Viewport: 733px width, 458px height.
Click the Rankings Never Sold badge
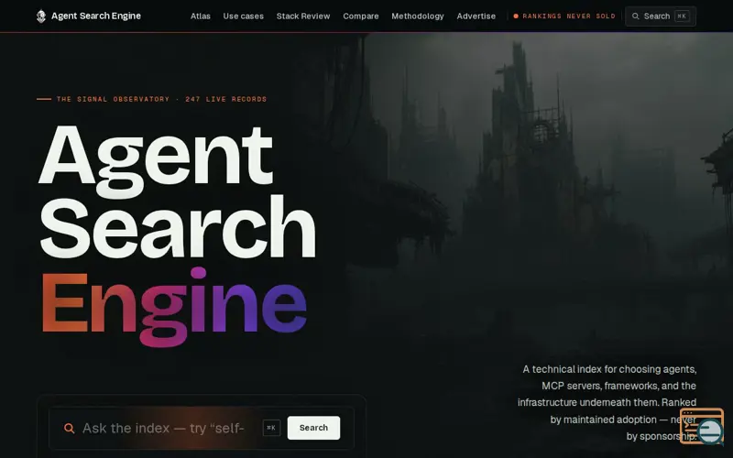tap(564, 16)
